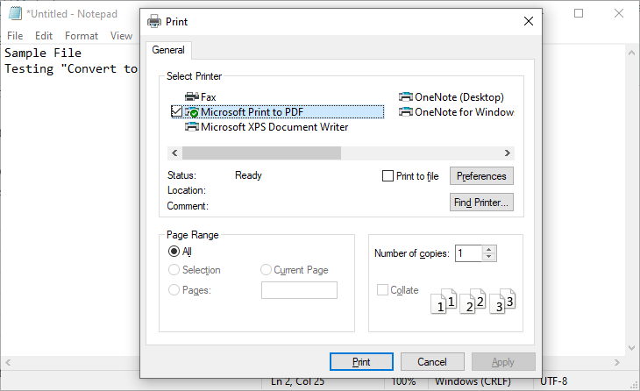Click Notepad horizontal scroll right arrow
This screenshot has width=640, height=391.
tap(617, 362)
